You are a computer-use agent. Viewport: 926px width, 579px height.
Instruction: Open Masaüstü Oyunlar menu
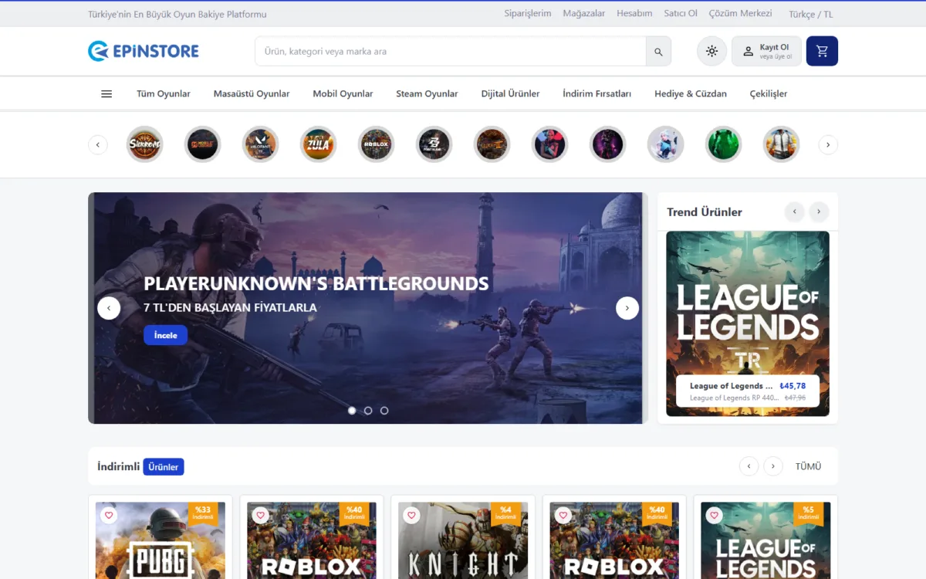click(x=252, y=94)
